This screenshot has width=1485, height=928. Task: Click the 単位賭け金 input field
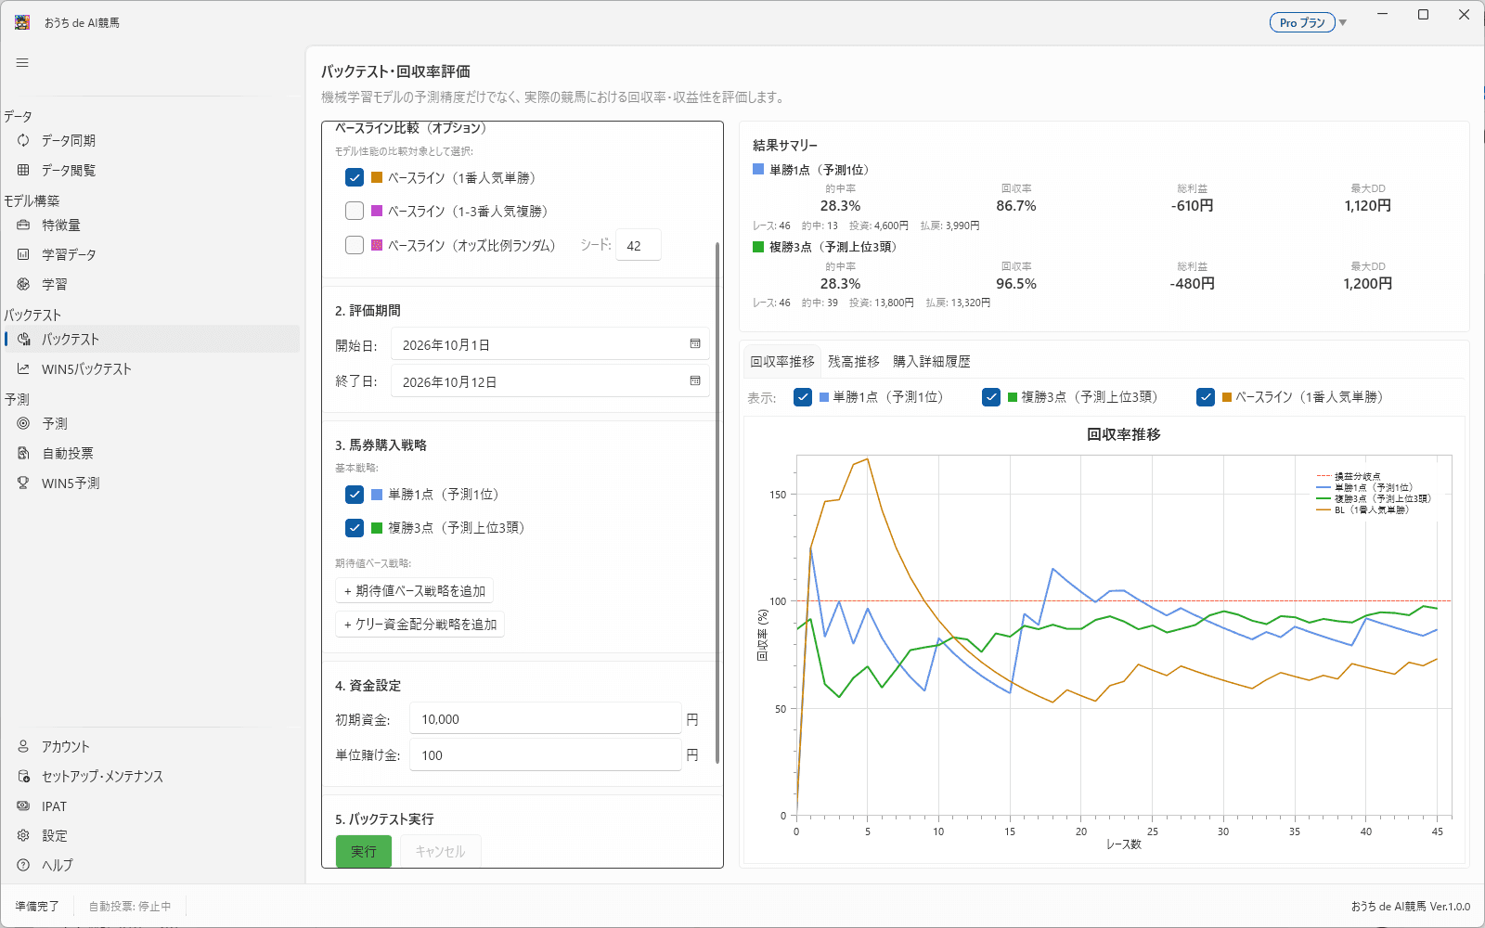[546, 755]
